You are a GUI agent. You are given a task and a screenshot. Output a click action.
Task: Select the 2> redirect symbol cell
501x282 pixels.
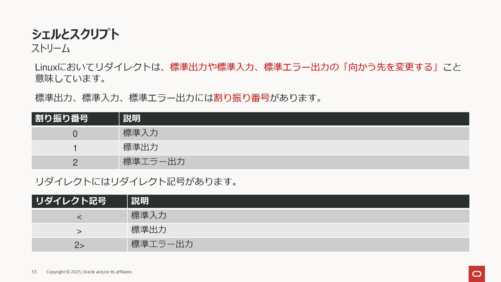[79, 245]
